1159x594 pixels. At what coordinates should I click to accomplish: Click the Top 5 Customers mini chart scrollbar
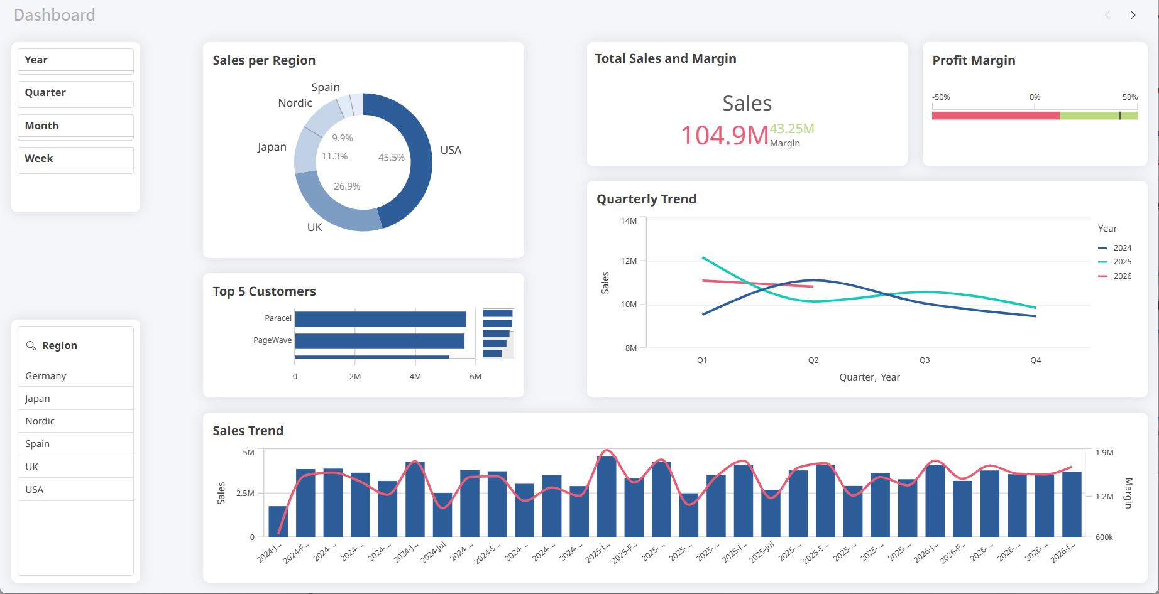[x=498, y=333]
